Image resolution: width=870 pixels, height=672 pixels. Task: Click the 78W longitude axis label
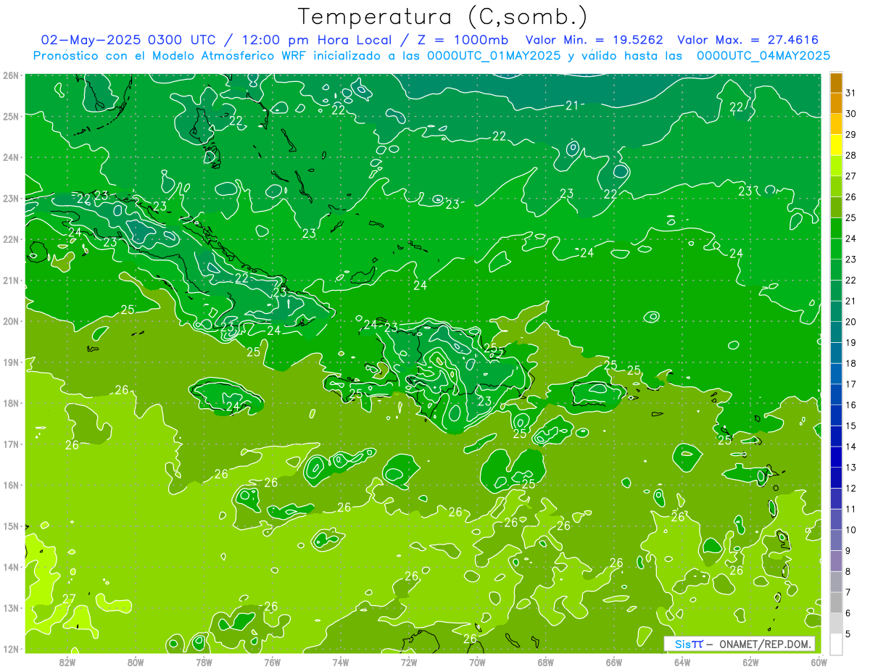point(204,662)
